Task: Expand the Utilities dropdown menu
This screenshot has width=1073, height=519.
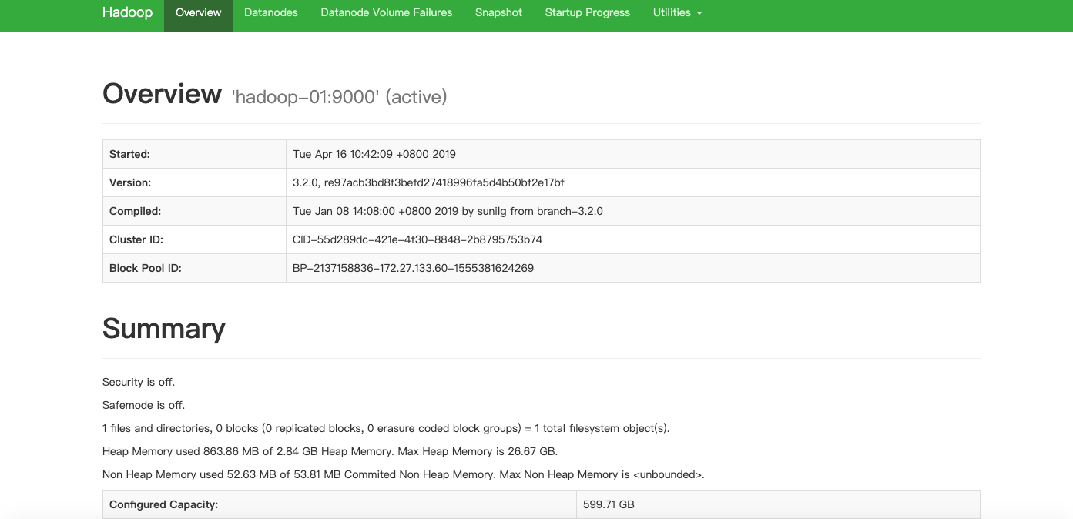Action: 677,12
